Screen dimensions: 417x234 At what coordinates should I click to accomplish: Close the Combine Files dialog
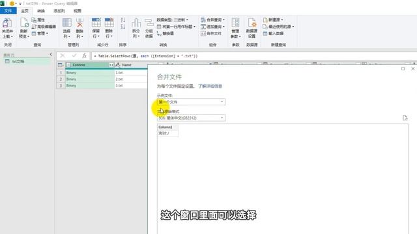[412, 68]
